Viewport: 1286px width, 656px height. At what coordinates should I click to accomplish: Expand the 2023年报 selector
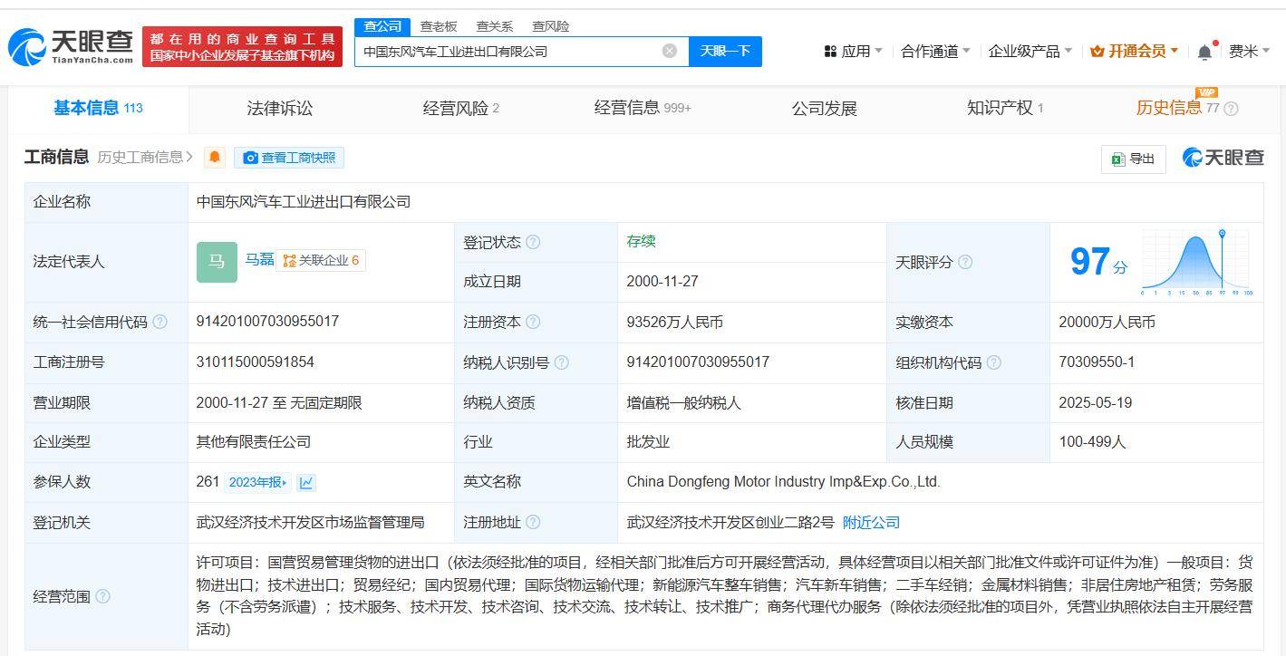coord(258,482)
